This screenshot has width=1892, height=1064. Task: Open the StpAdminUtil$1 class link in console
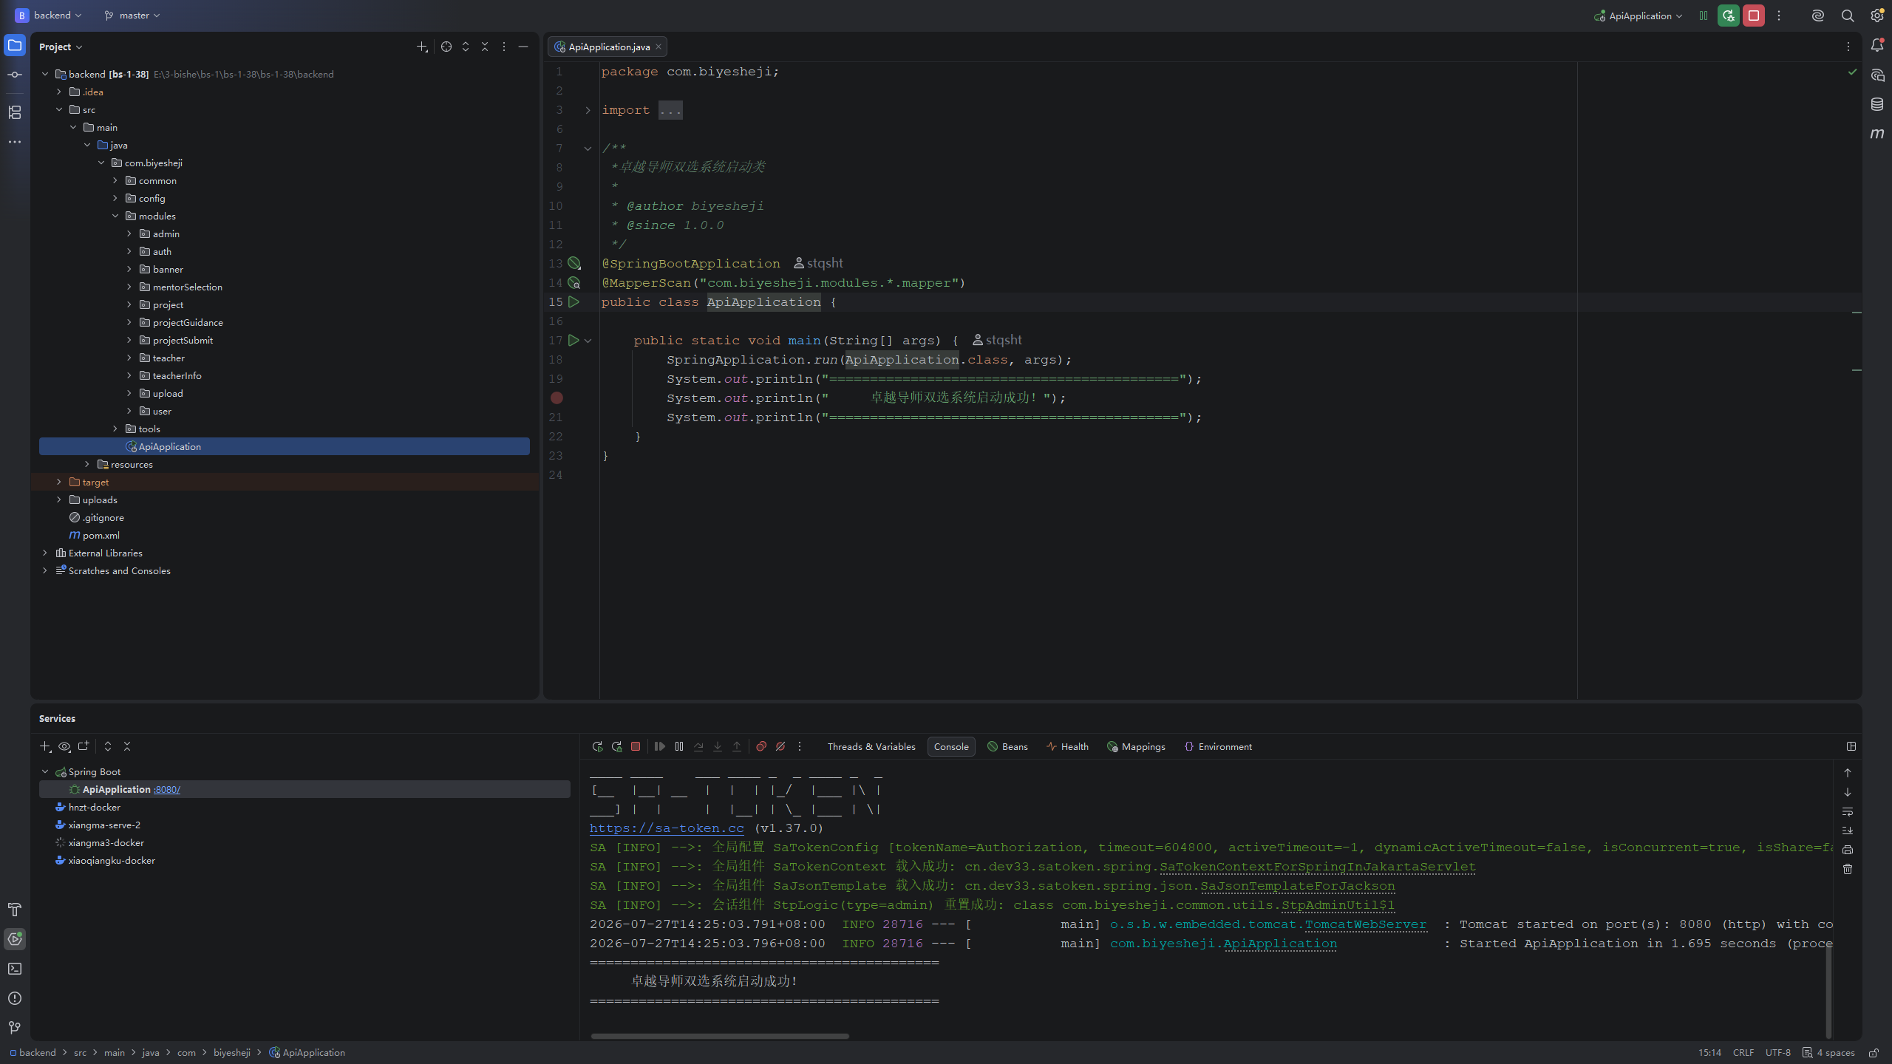click(1338, 905)
